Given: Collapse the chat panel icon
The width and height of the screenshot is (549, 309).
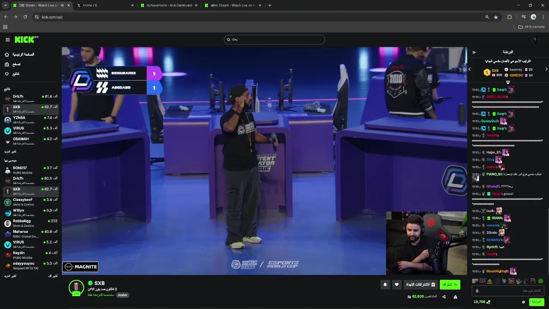Looking at the screenshot, I should click(x=474, y=52).
